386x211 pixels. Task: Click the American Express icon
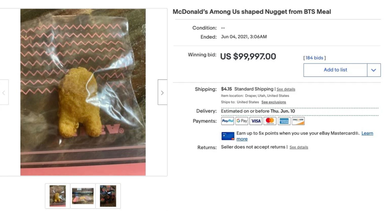pyautogui.click(x=284, y=121)
